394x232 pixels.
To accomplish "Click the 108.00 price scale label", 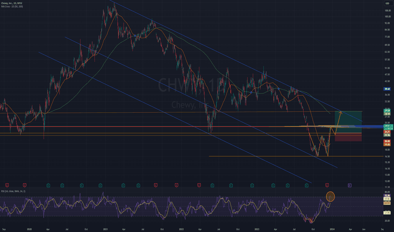I will click(x=388, y=11).
